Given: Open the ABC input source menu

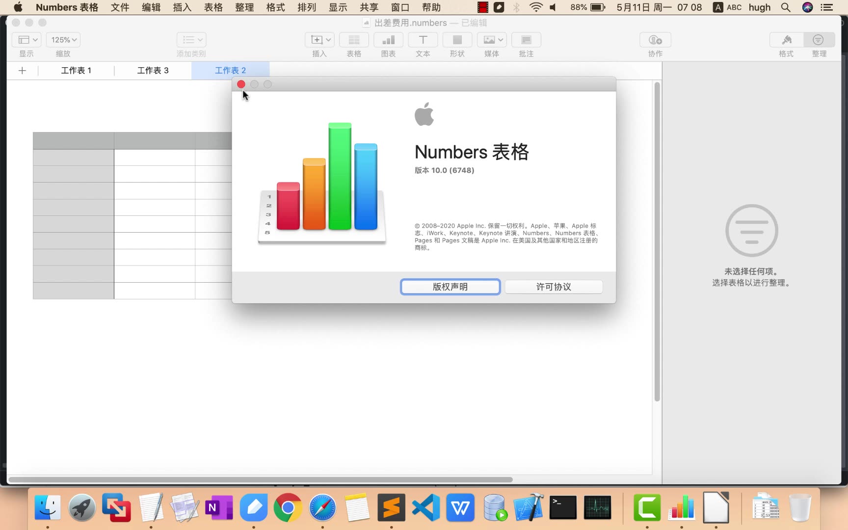Looking at the screenshot, I should [727, 7].
